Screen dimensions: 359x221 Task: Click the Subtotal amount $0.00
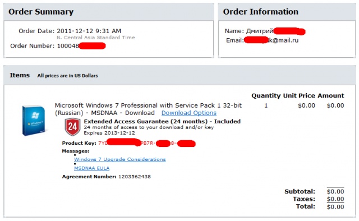pos(335,191)
